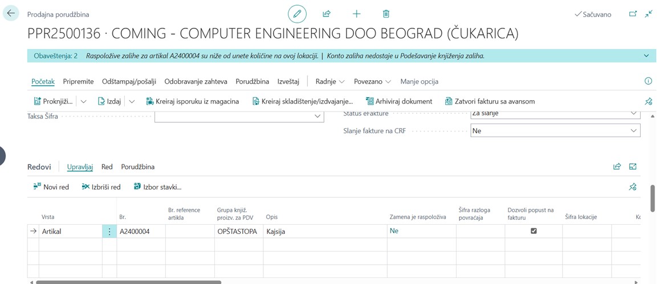Toggle Dozvoli popust na fakturu checkbox
Viewport: 659px width, 284px height.
pos(534,231)
